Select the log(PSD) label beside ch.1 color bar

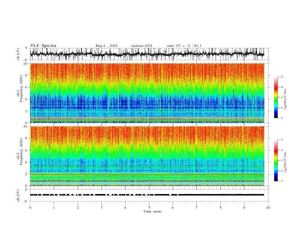point(286,99)
